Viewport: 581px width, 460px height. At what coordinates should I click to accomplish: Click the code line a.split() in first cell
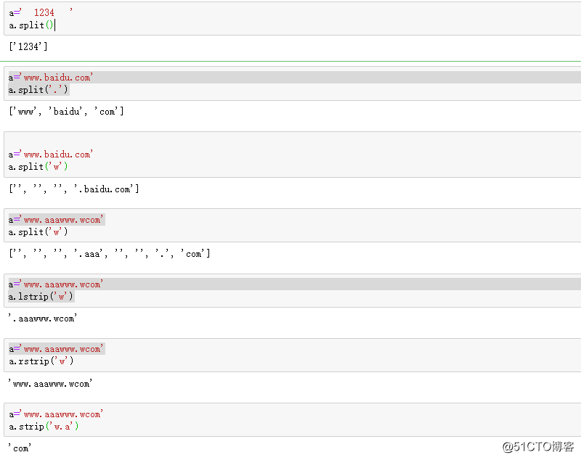[x=32, y=25]
